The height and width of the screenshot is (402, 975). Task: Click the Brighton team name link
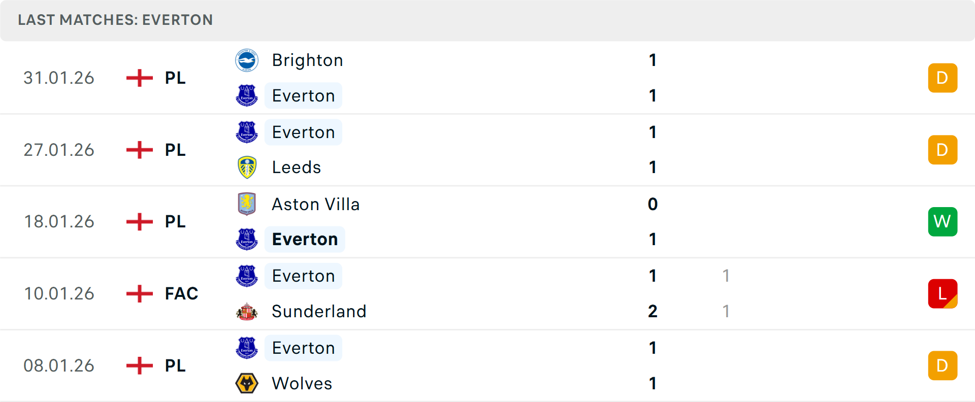307,60
